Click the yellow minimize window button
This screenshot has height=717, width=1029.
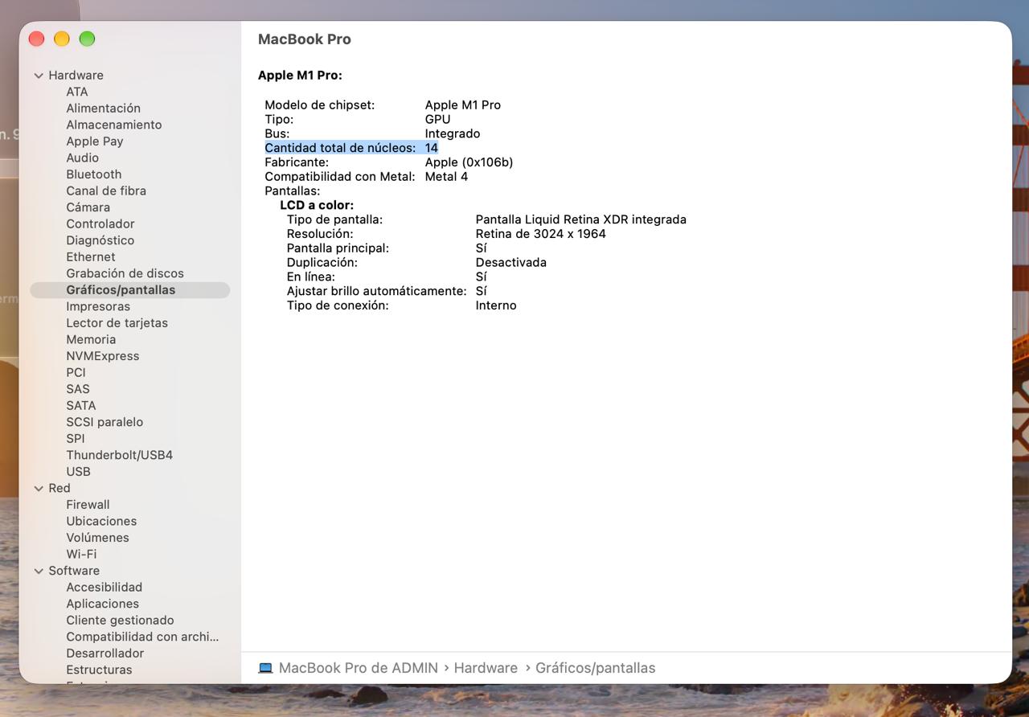(62, 39)
